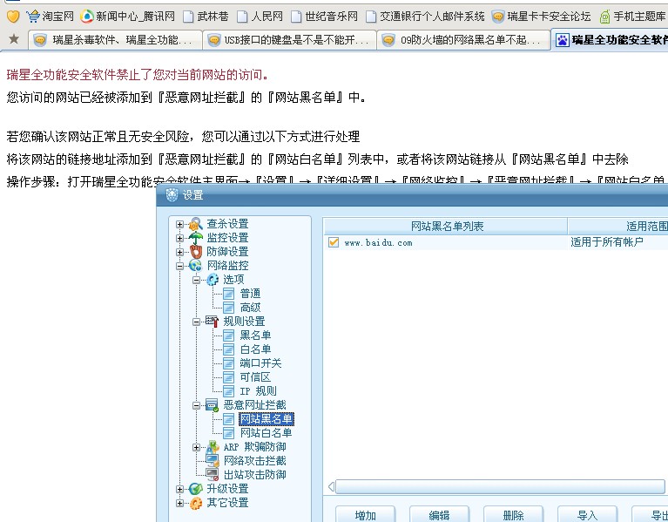Click the page icon next to 可信区

pos(229,377)
